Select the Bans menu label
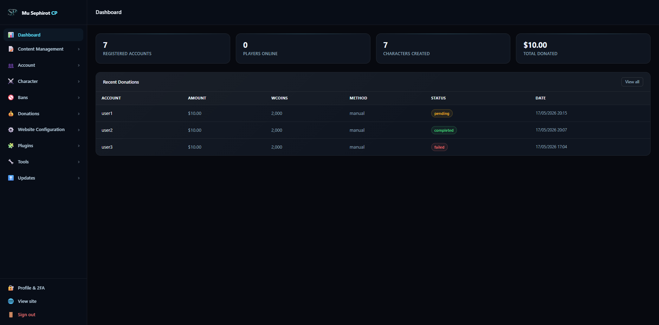 [x=23, y=98]
